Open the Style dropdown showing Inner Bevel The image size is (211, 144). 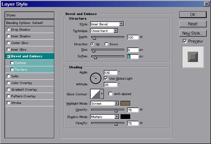107,24
